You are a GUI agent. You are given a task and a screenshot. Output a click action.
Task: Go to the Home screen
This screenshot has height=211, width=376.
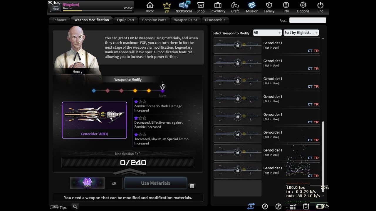(150, 7)
